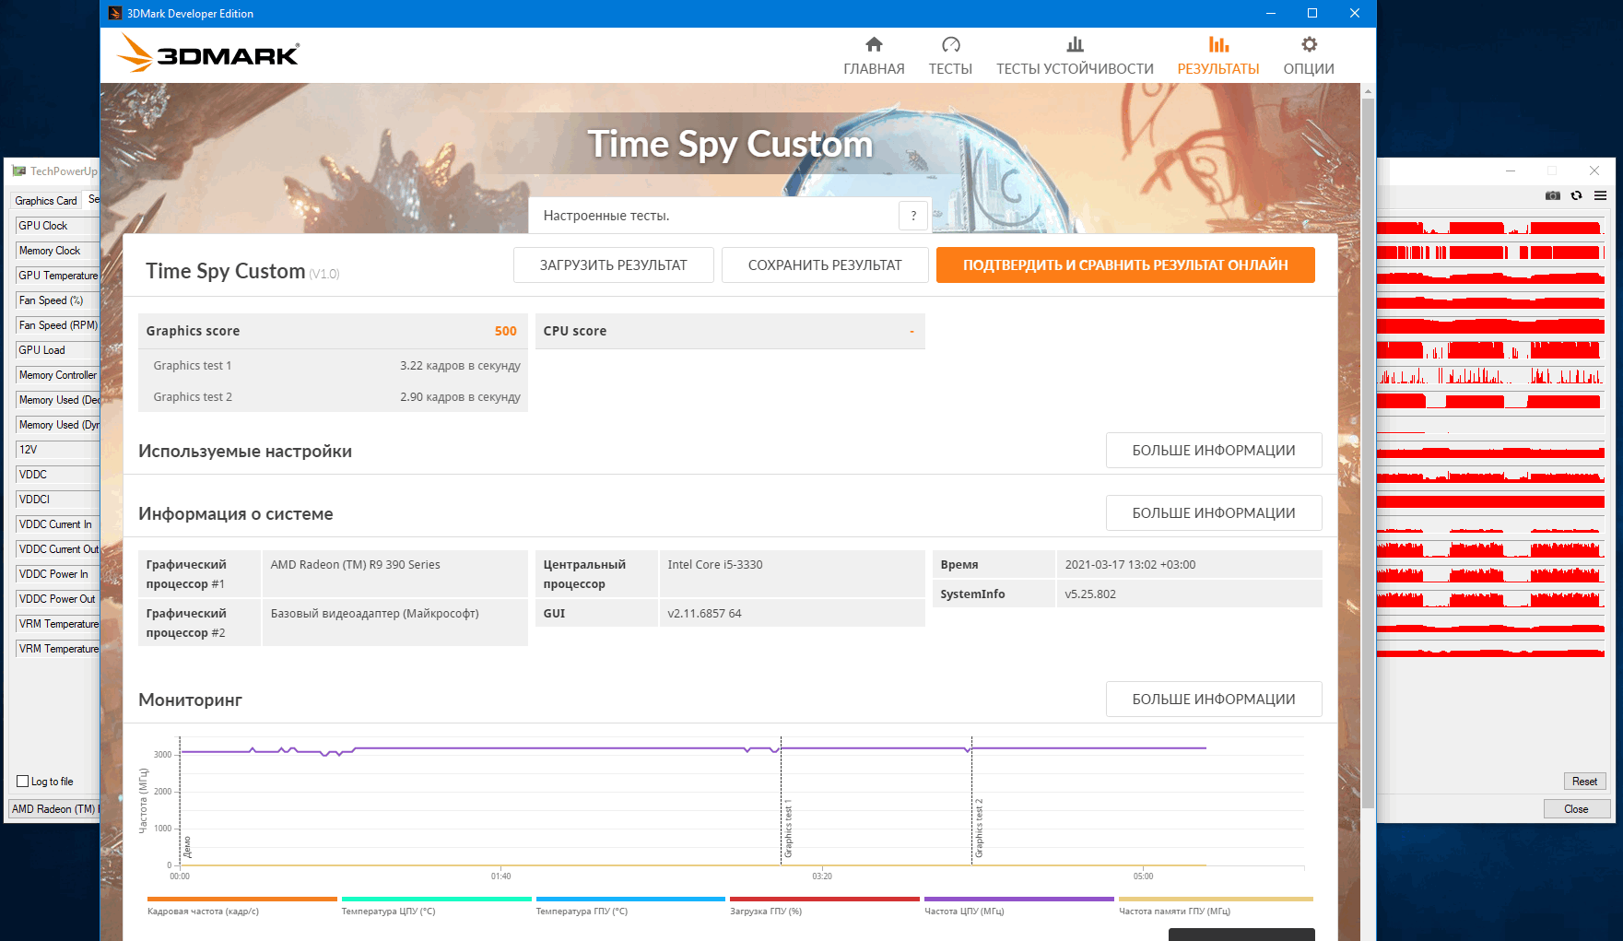Enable the Log to file checkbox in GPU-Z
The height and width of the screenshot is (941, 1623).
pos(23,782)
